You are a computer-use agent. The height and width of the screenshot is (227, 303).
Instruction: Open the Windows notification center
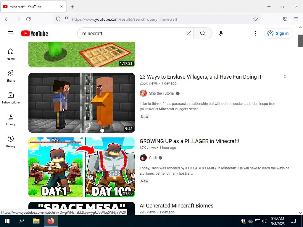[x=293, y=221]
